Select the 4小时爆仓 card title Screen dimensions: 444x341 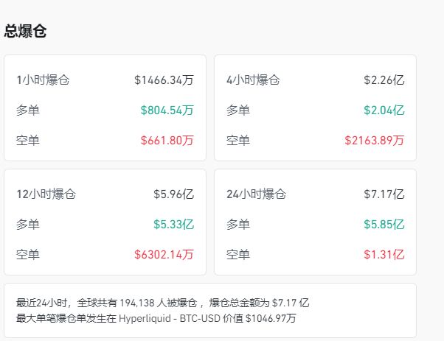tap(253, 80)
